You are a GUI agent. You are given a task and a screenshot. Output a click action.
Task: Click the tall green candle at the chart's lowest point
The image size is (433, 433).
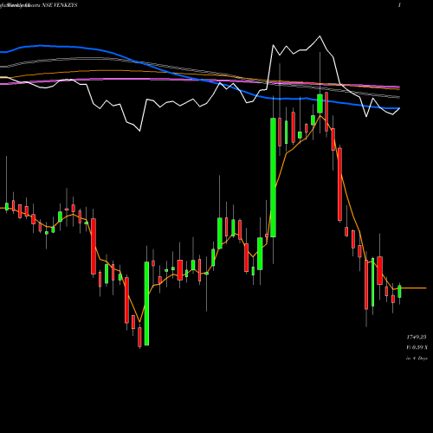point(146,303)
